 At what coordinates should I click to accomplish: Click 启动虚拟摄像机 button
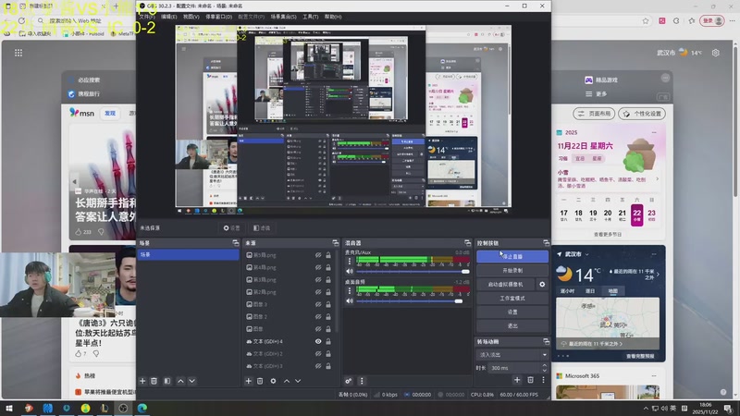click(505, 285)
